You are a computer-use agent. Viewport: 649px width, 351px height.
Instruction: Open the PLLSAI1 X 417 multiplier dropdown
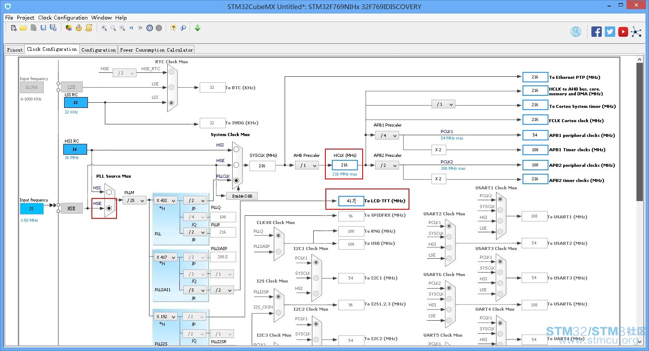coord(165,257)
